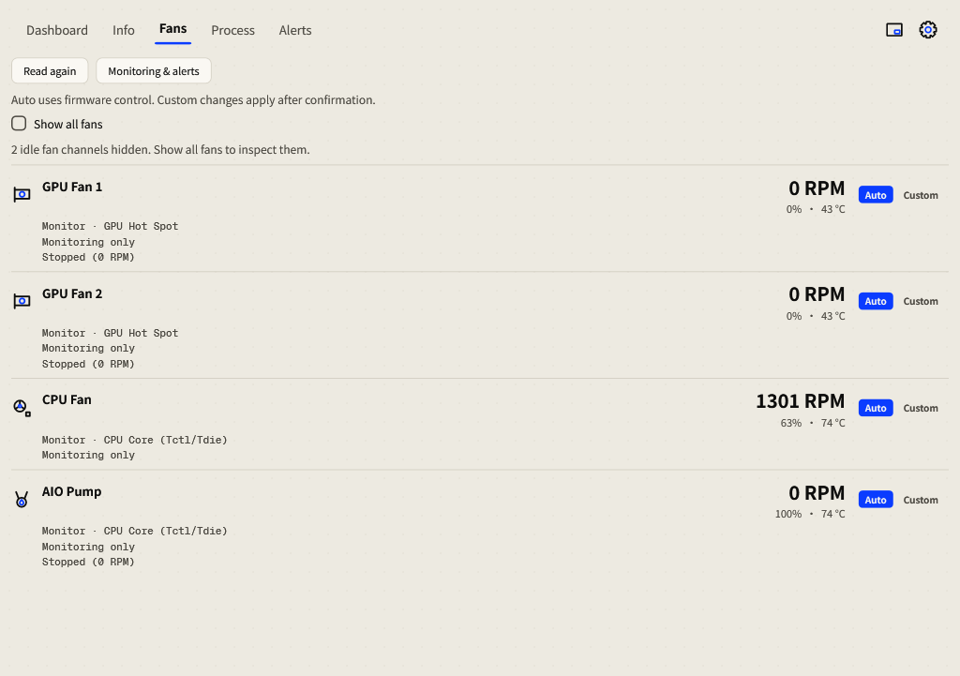960x676 pixels.
Task: Click GPU Fan 1's Monitor · GPU Hot Spot line
Action: (x=111, y=226)
